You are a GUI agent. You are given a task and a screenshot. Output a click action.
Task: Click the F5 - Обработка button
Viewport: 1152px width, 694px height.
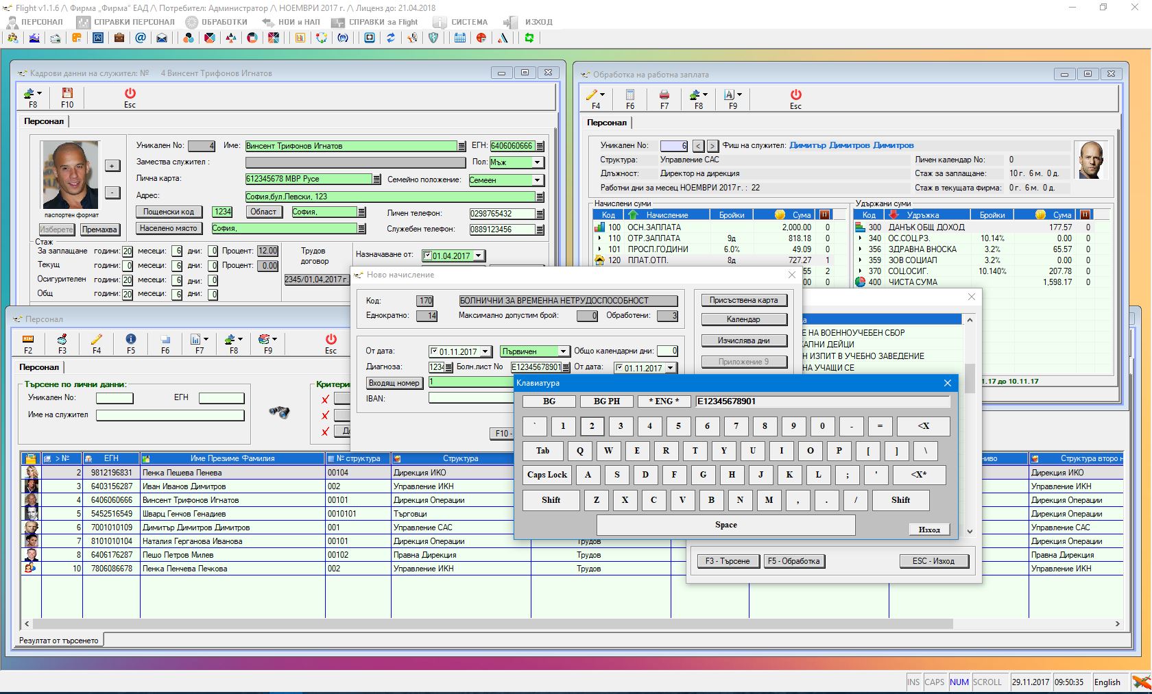click(793, 561)
